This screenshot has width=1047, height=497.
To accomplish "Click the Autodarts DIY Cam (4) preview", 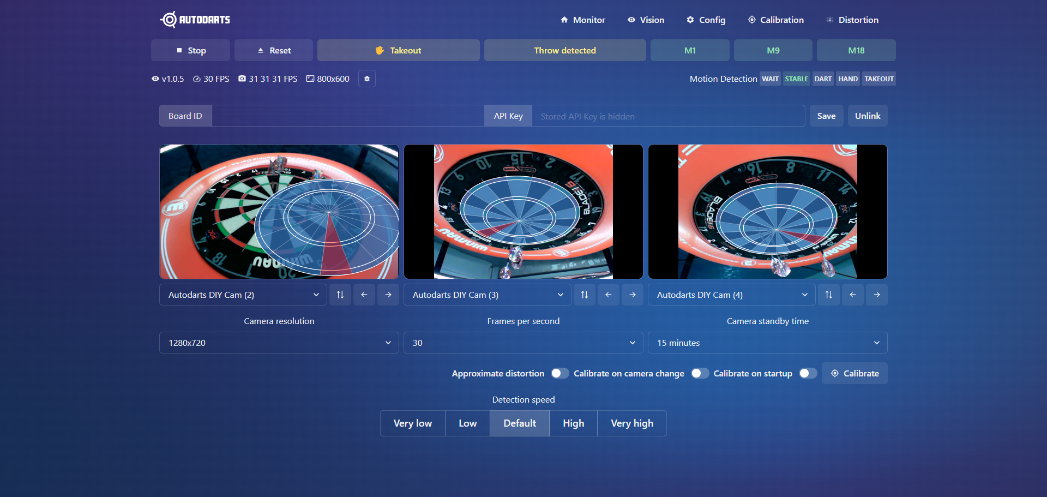I will point(768,212).
